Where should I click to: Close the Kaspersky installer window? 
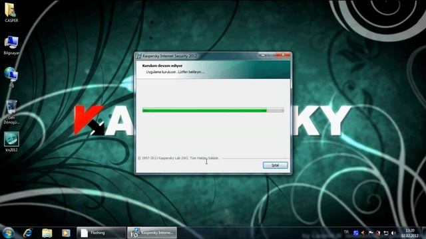tap(284, 55)
